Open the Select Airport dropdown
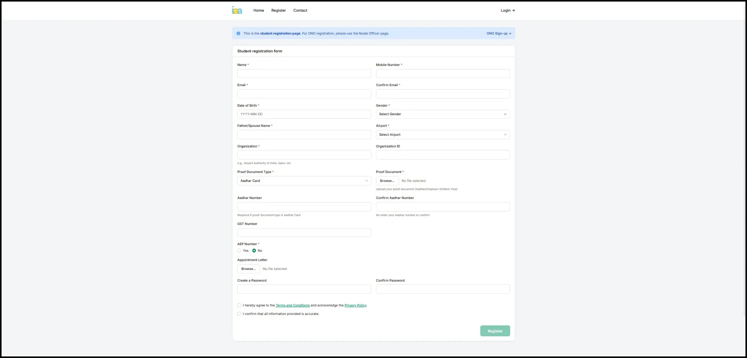This screenshot has width=747, height=358. [x=443, y=135]
